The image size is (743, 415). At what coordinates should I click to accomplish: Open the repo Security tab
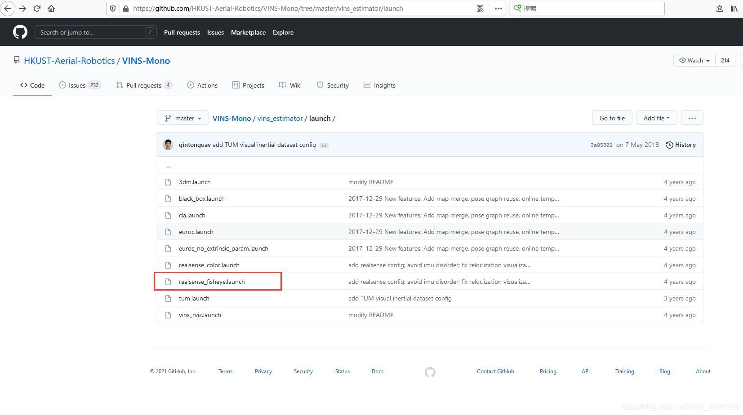(333, 85)
